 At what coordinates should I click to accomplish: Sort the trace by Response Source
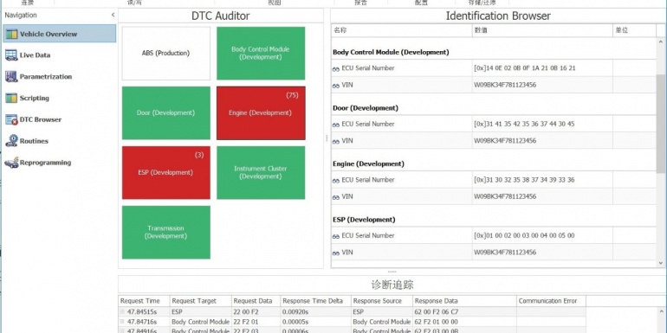[381, 301]
